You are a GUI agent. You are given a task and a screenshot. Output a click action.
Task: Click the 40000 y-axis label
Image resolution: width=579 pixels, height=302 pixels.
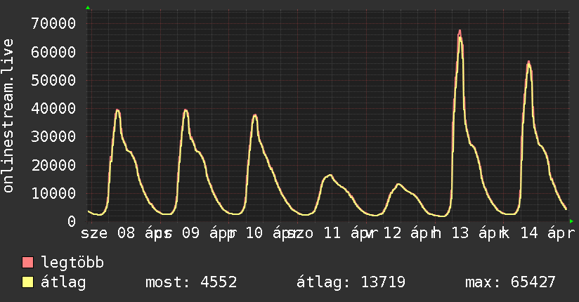53,109
